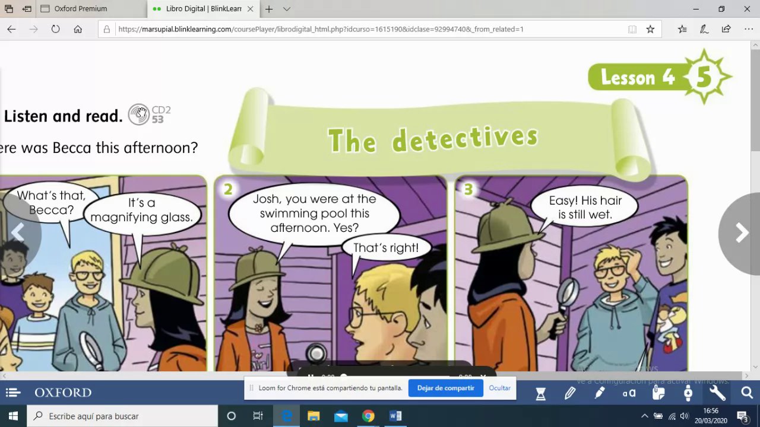Open File Explorer on taskbar

(313, 416)
